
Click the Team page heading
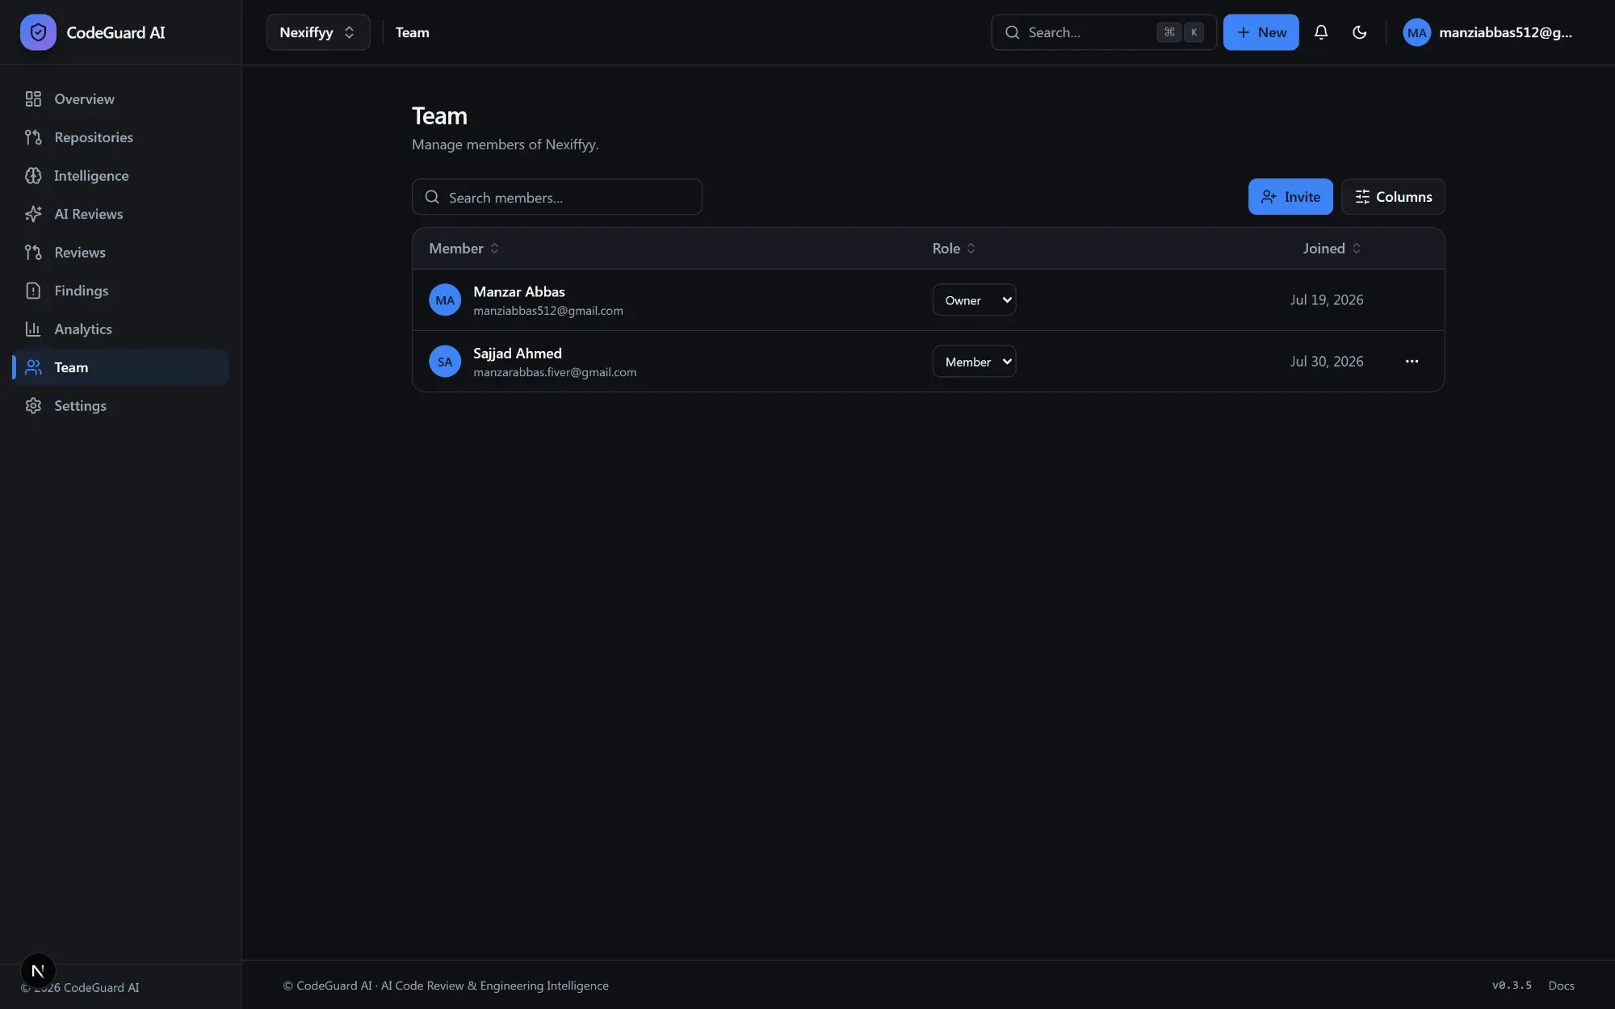pyautogui.click(x=439, y=115)
